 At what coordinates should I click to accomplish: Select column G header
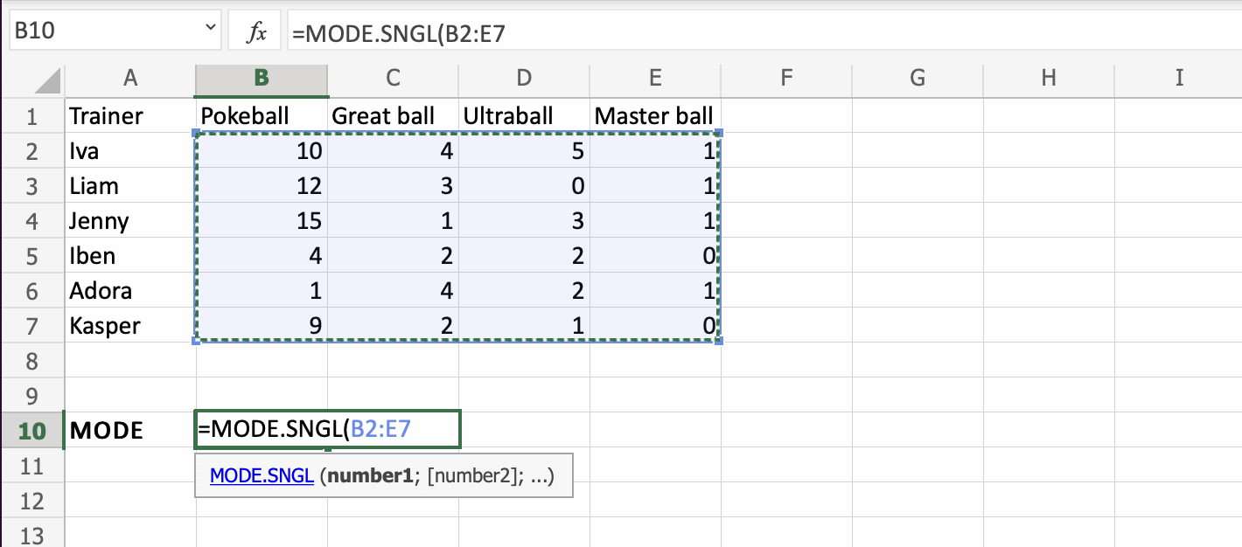[918, 79]
